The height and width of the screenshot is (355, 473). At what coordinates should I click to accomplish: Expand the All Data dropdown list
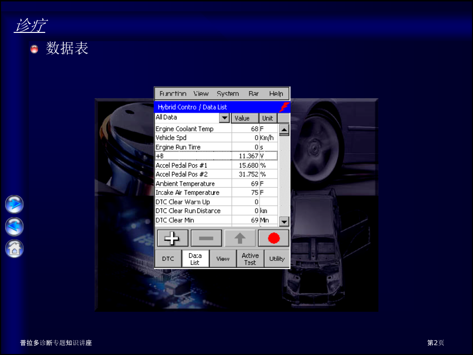[x=224, y=118]
